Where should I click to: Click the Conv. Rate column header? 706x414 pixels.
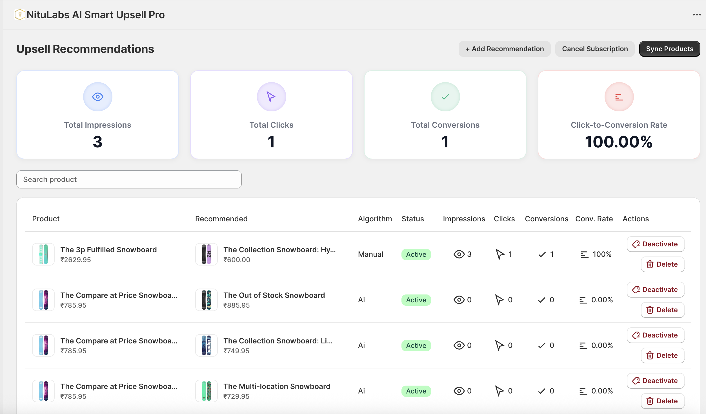pos(594,219)
